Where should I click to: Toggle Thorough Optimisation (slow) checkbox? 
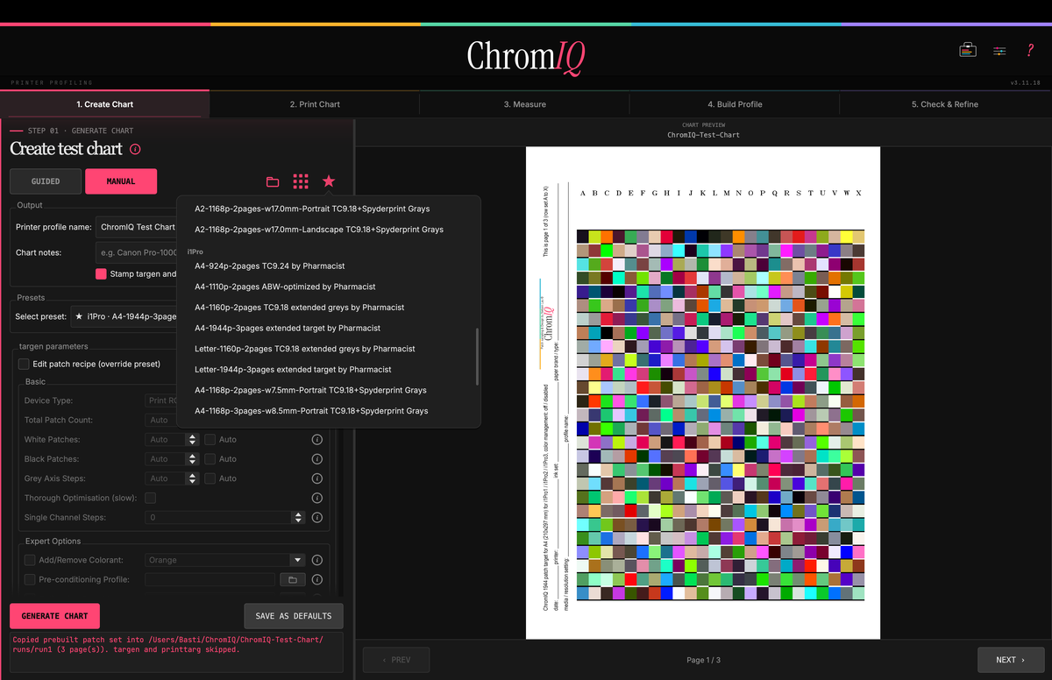point(150,498)
